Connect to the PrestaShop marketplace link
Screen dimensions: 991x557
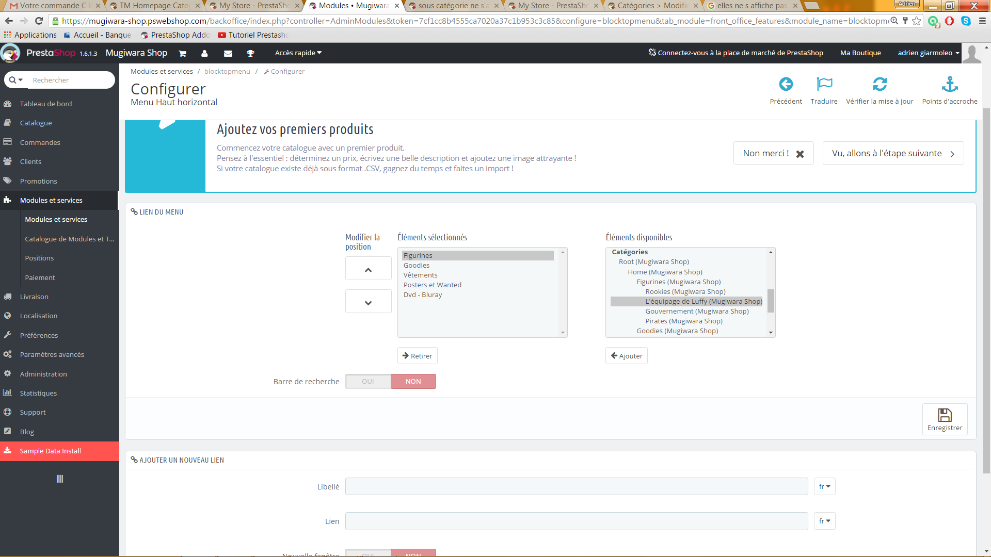736,53
